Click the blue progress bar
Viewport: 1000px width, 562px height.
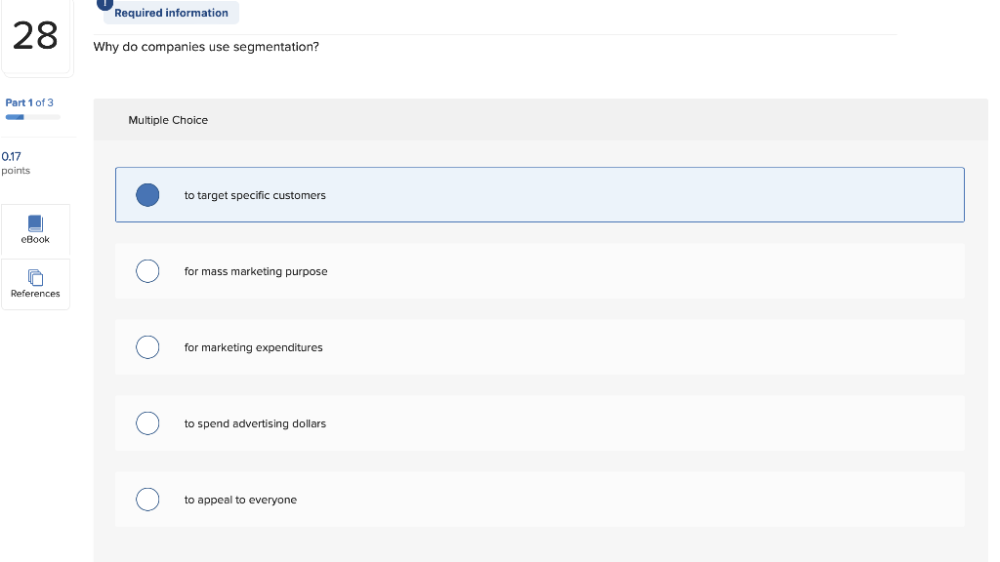(x=14, y=116)
